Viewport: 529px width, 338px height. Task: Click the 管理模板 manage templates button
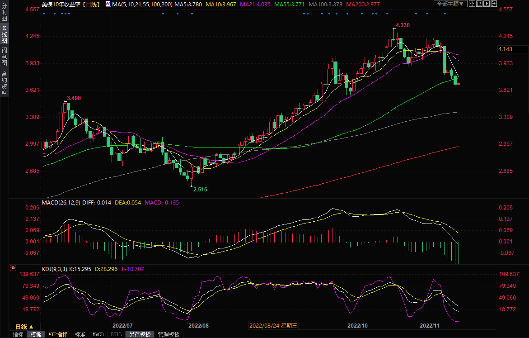click(x=169, y=334)
